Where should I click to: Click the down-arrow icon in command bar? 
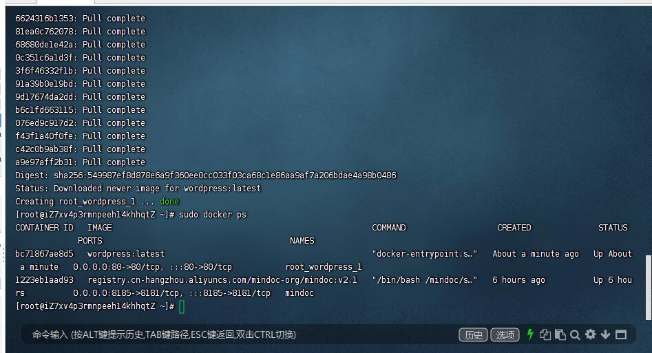(605, 334)
